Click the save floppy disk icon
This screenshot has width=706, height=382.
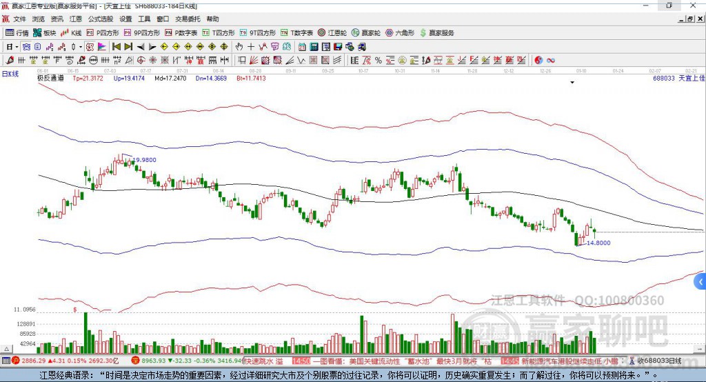coord(338,47)
